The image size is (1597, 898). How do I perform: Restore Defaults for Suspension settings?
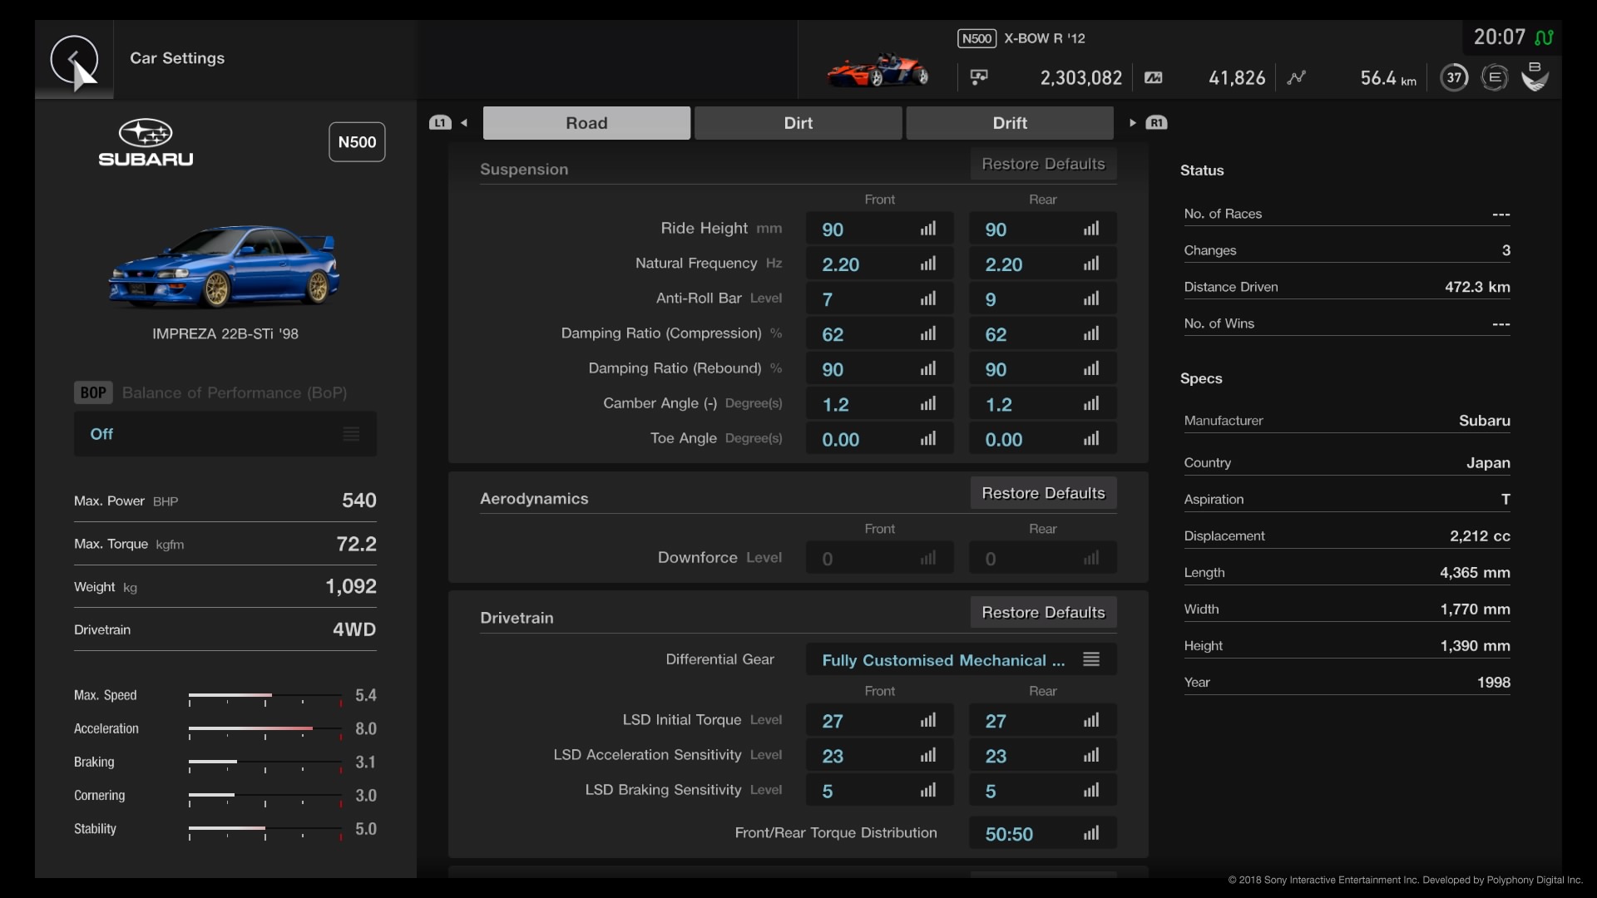tap(1042, 163)
